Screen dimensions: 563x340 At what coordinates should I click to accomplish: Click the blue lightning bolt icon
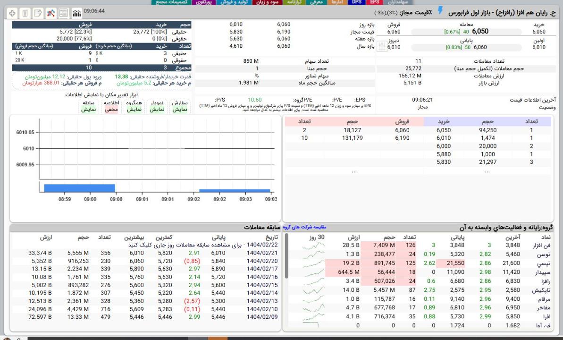pos(440,11)
